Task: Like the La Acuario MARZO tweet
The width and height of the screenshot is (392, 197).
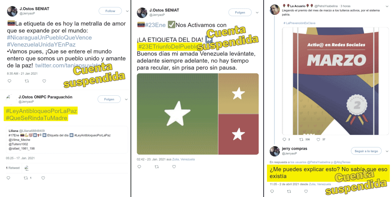Action: tap(318, 140)
